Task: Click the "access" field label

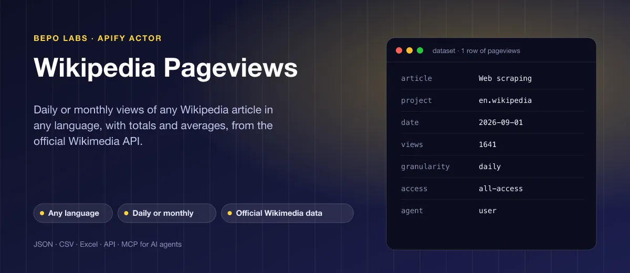Action: 414,188
